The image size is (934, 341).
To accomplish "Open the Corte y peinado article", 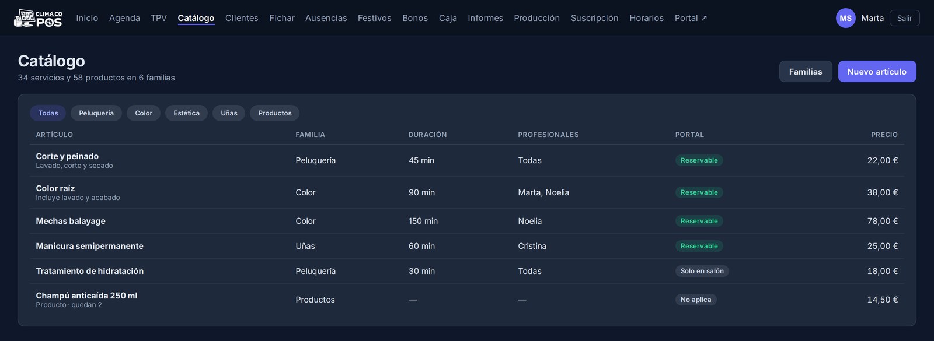I will pos(67,156).
